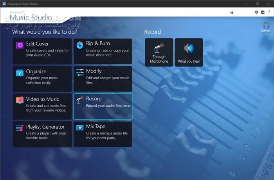Record through microphone
The width and height of the screenshot is (274, 180).
click(159, 52)
